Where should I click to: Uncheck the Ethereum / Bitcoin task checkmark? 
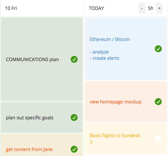tap(158, 49)
